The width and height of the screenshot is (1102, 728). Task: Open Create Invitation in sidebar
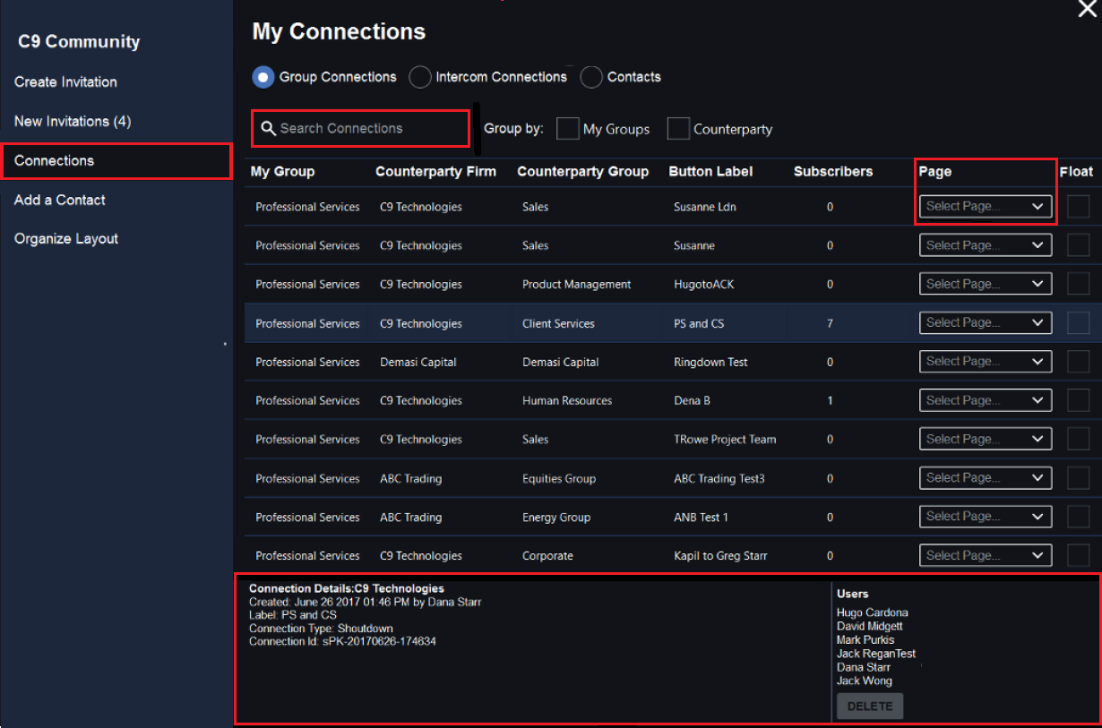[65, 82]
